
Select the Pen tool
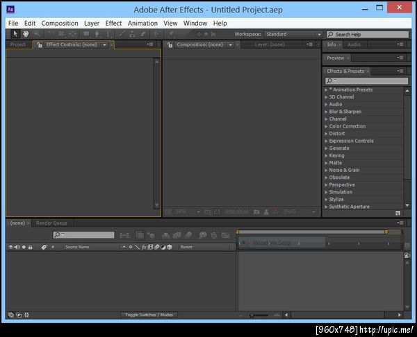pos(97,34)
